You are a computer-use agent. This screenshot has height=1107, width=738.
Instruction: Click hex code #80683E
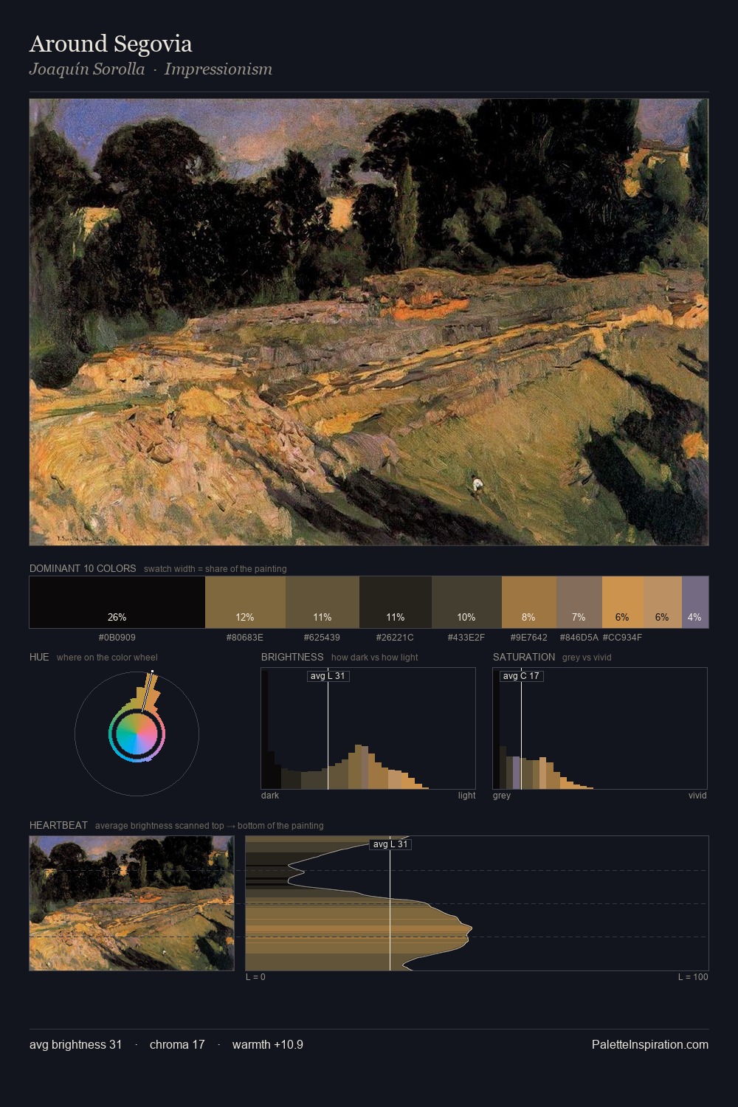pos(245,638)
